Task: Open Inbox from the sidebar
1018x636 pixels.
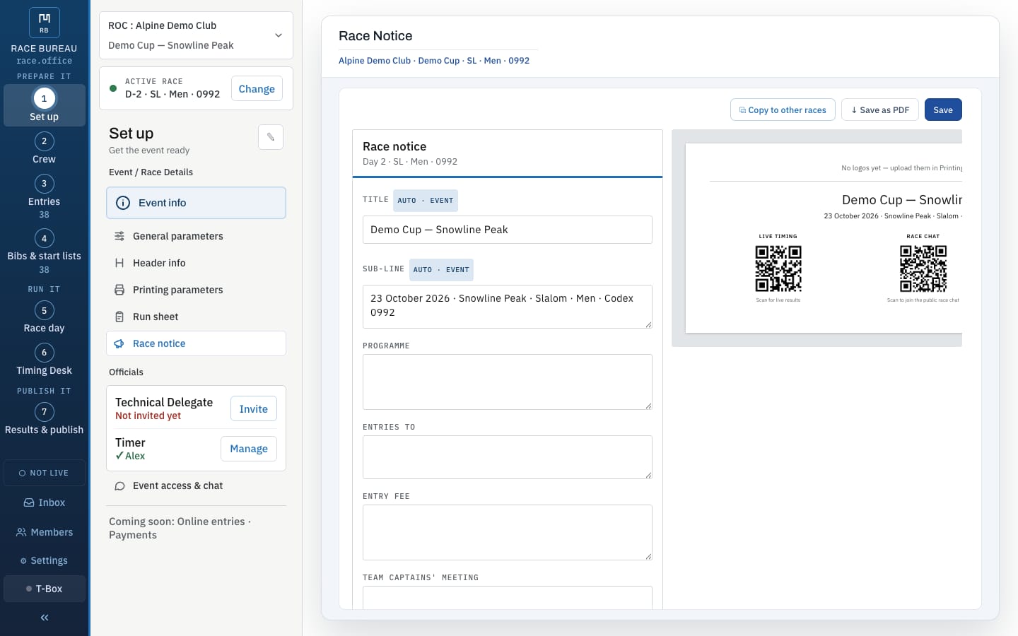Action: pyautogui.click(x=44, y=502)
